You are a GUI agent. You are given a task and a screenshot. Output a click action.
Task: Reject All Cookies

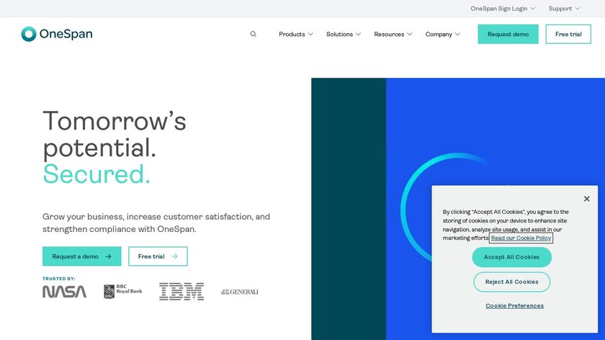(511, 282)
